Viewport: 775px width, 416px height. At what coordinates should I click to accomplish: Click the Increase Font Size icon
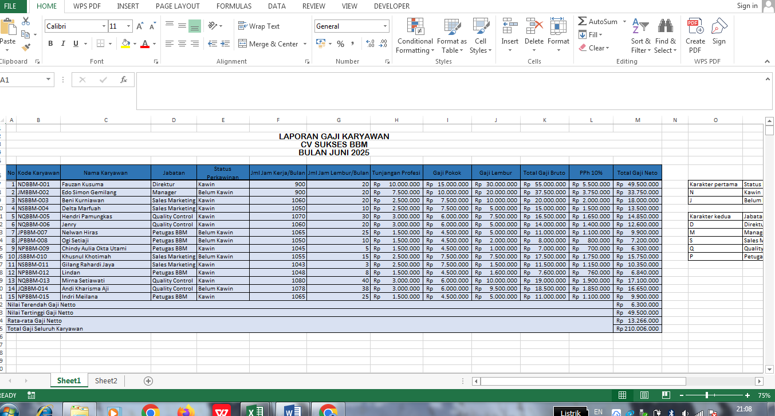coord(140,26)
